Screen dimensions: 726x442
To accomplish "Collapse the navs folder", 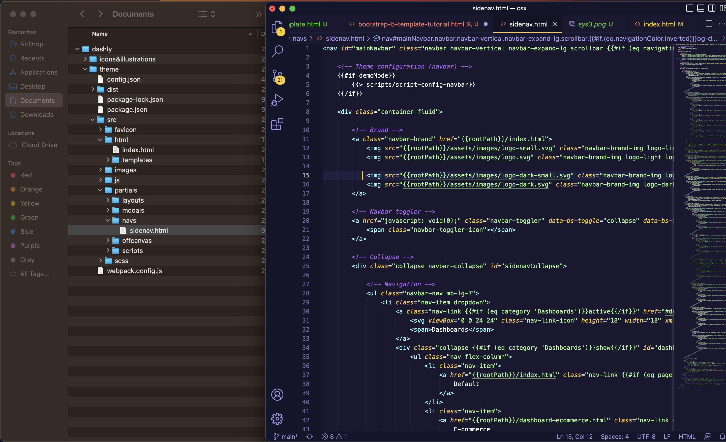I will coord(108,220).
